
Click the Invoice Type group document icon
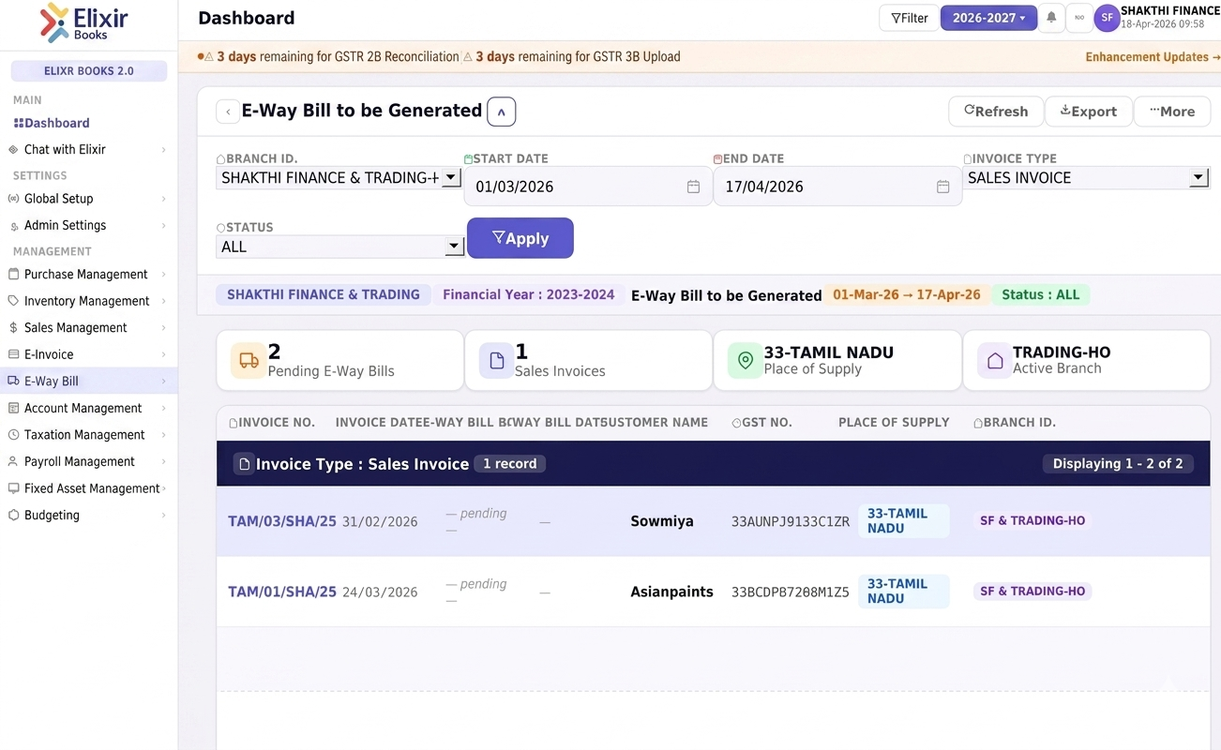tap(244, 463)
